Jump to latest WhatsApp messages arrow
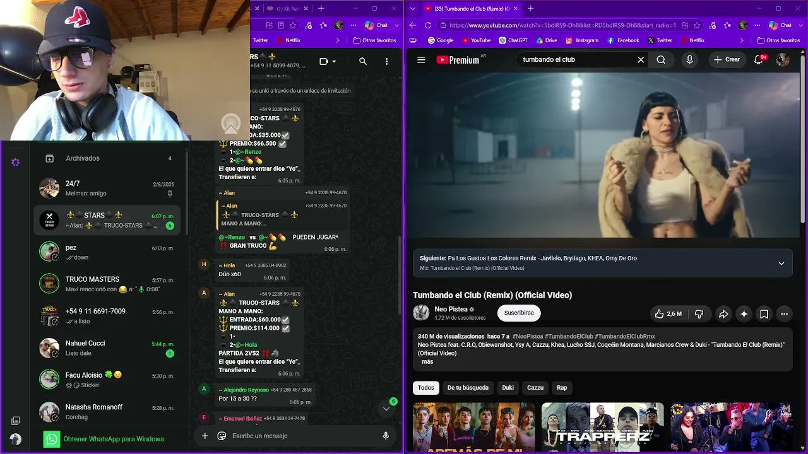The image size is (808, 454). [x=386, y=409]
